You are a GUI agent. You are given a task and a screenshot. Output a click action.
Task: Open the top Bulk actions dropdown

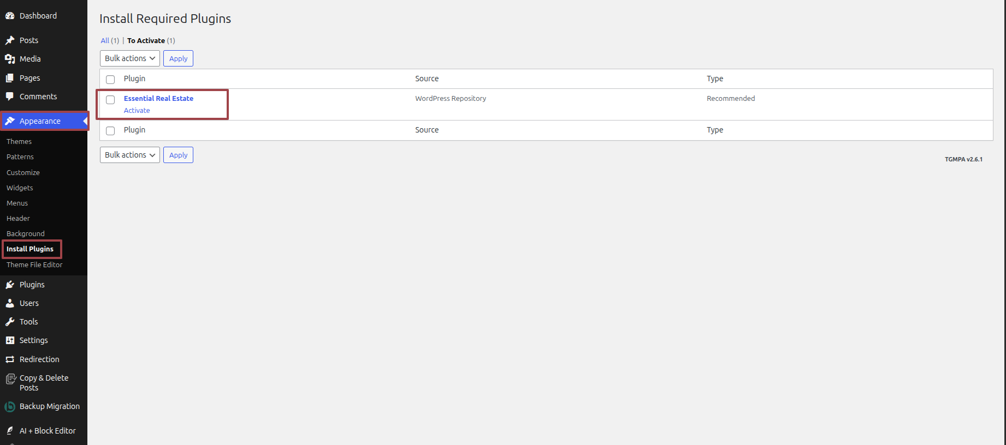pos(130,58)
